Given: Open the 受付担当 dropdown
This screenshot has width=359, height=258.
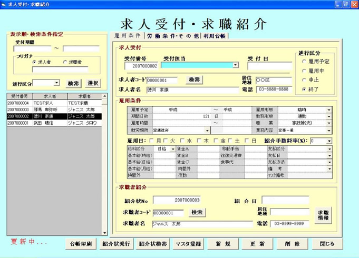Looking at the screenshot, I should click(235, 66).
